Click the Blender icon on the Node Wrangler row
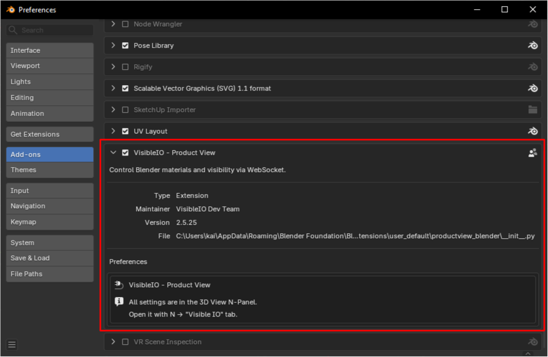The height and width of the screenshot is (357, 548). coord(533,24)
